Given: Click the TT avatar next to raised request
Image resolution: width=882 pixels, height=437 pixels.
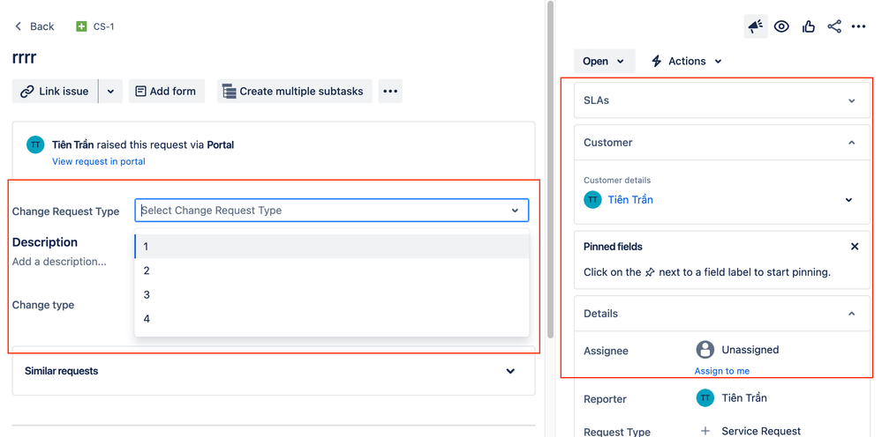Looking at the screenshot, I should click(x=35, y=144).
